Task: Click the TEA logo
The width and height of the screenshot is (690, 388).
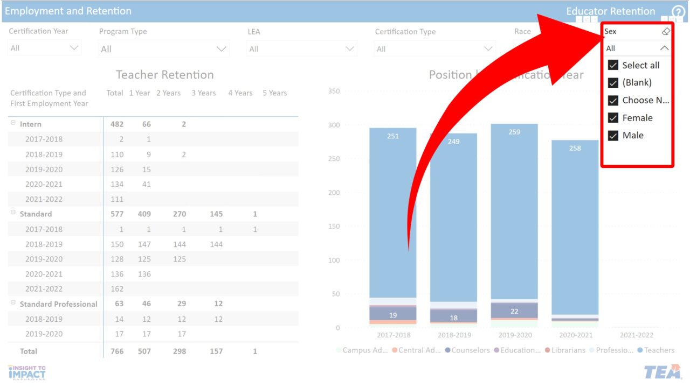Action: click(x=663, y=372)
